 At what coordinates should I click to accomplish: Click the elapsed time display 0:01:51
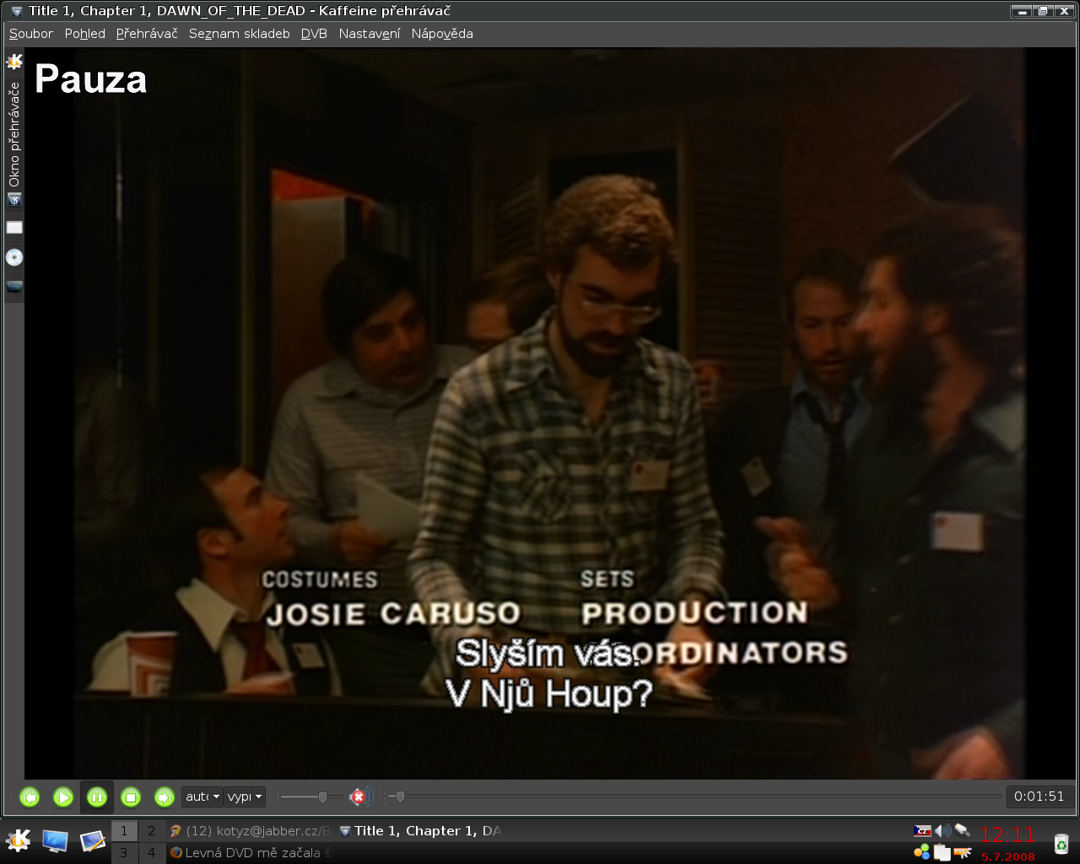coord(1039,796)
